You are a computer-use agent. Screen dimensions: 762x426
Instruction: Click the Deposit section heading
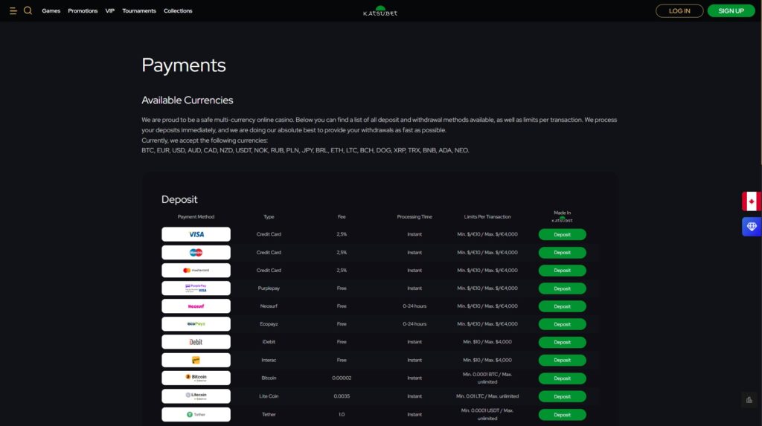[179, 199]
